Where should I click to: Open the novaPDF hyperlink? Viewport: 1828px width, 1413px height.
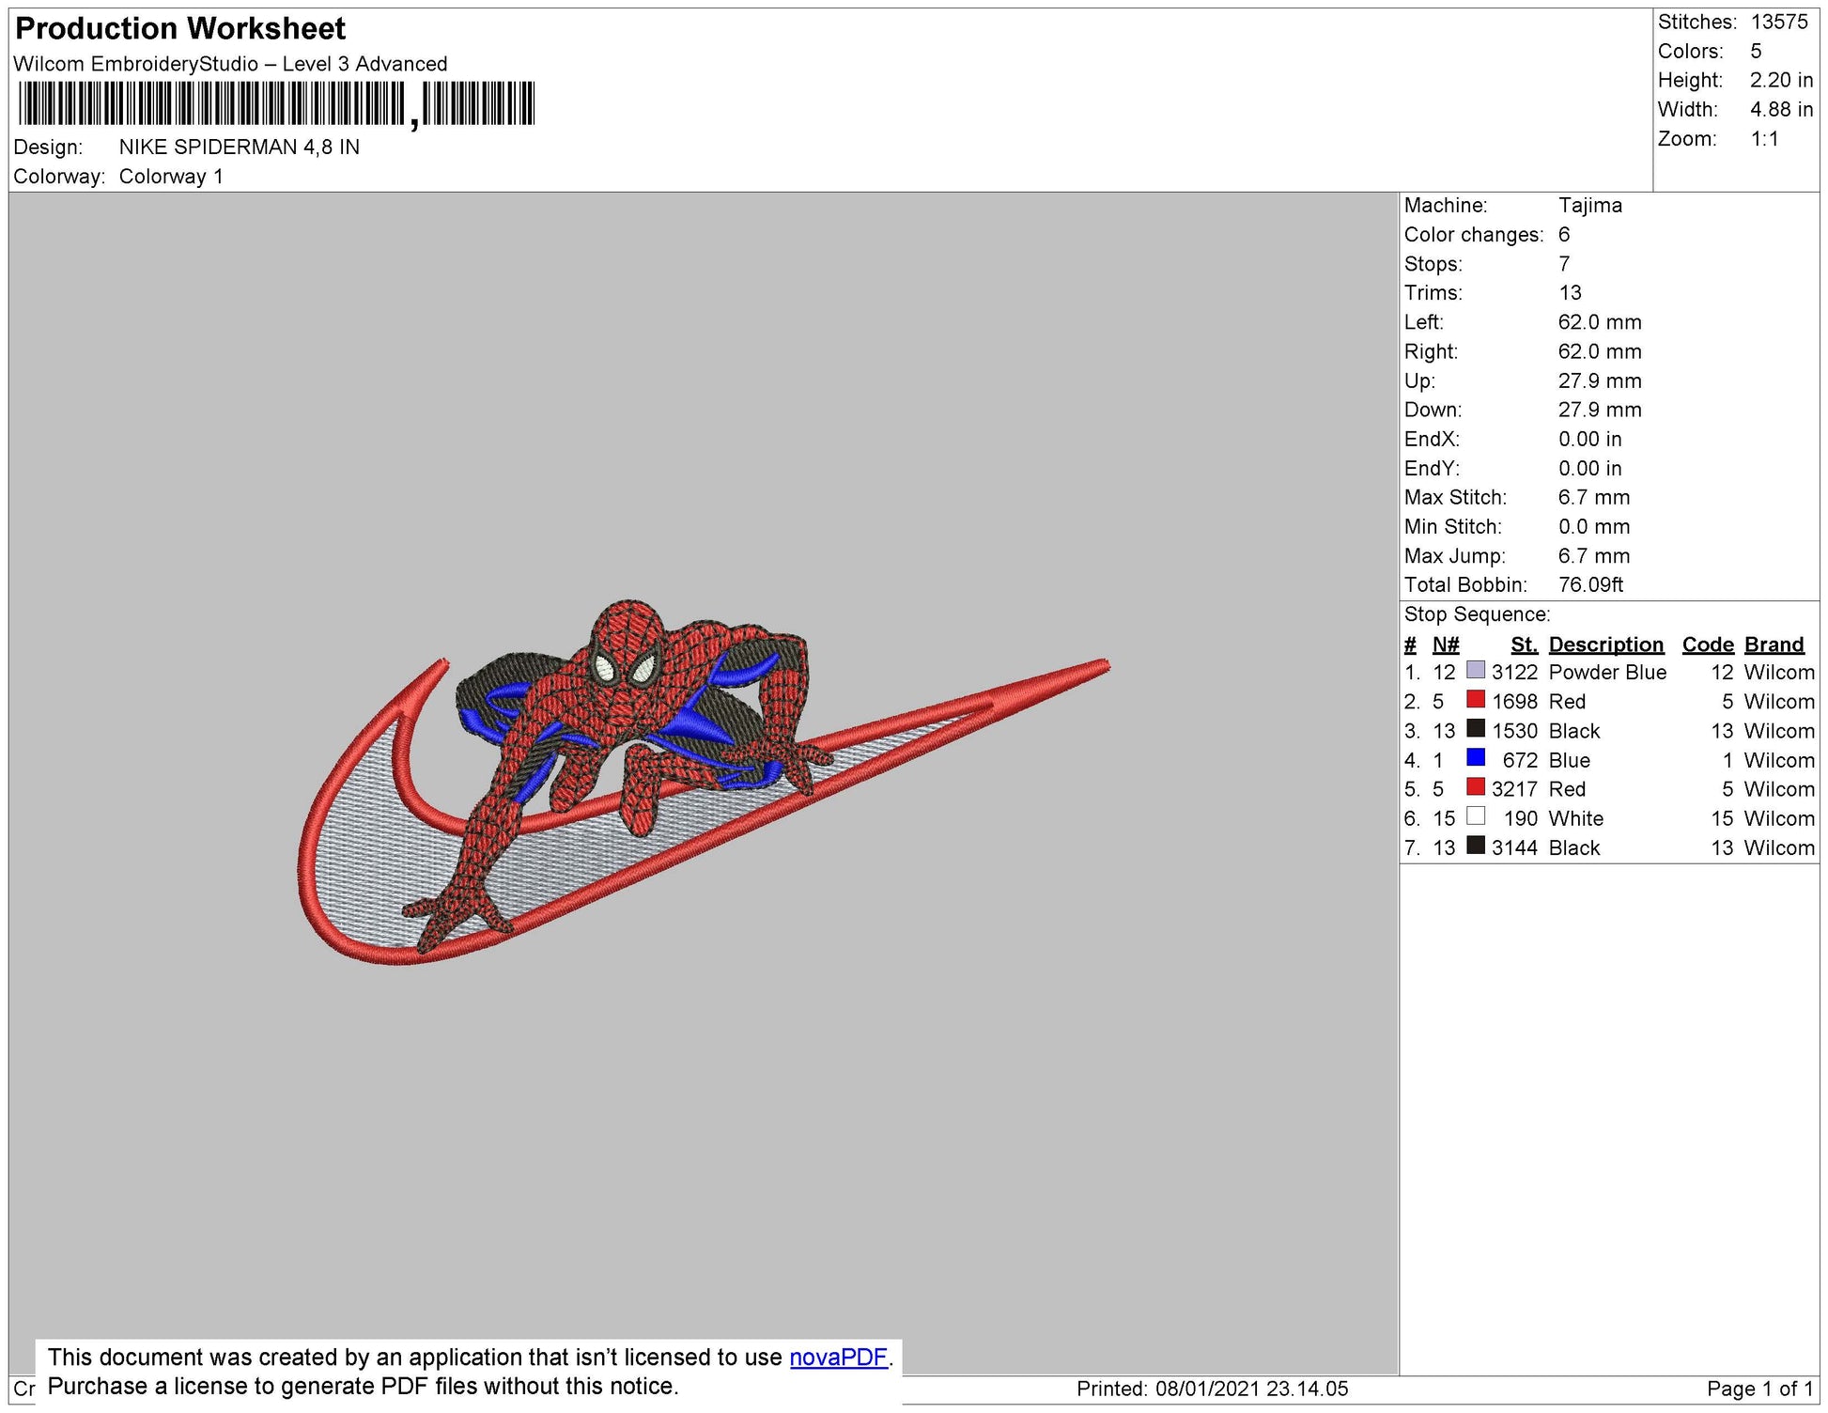pos(838,1358)
